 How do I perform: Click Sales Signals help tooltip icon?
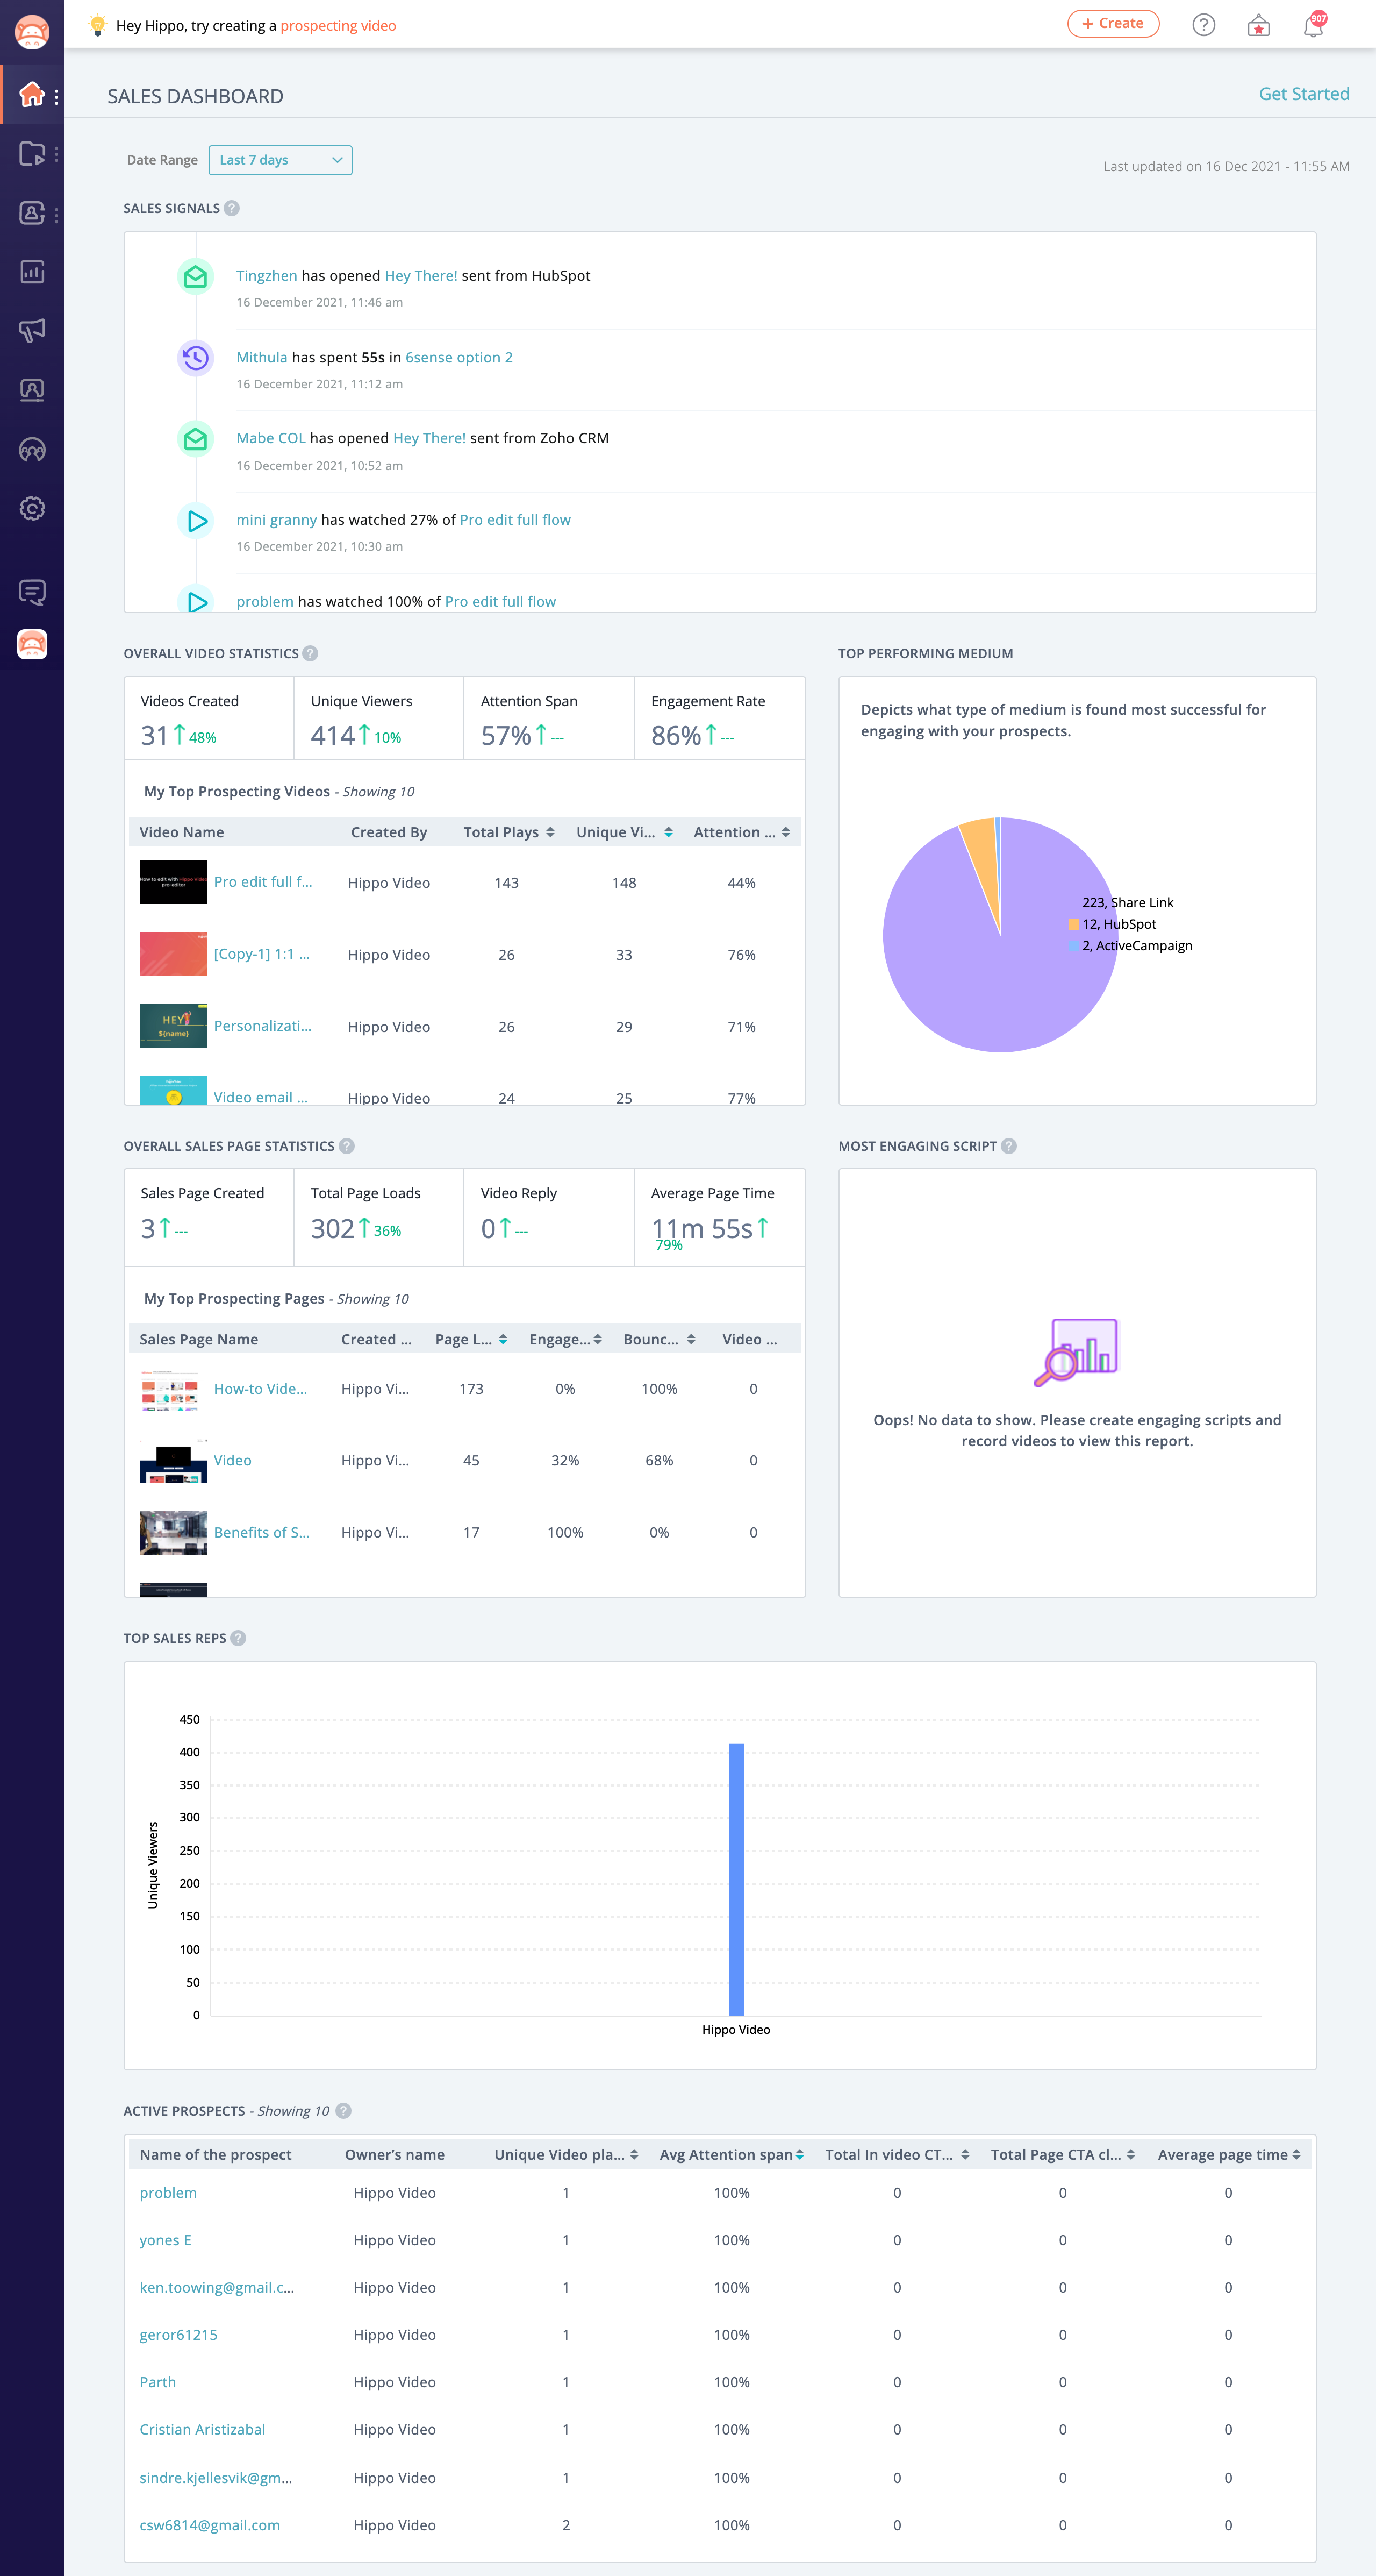point(232,208)
